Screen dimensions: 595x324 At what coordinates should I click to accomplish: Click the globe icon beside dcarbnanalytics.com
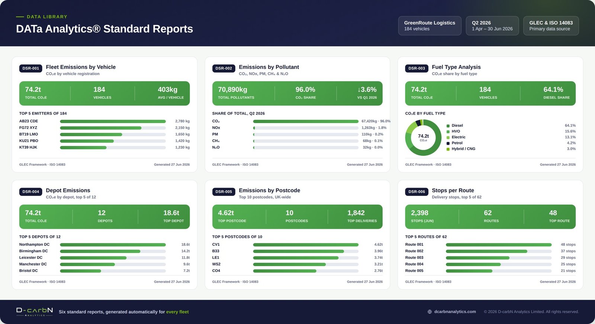coord(430,312)
